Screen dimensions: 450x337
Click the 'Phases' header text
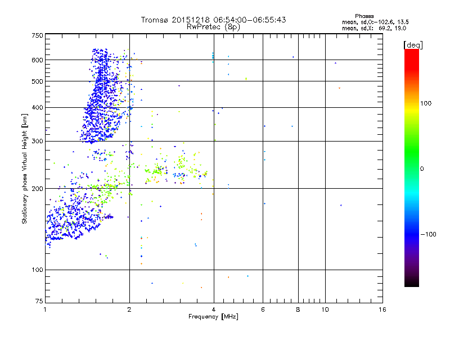[364, 16]
